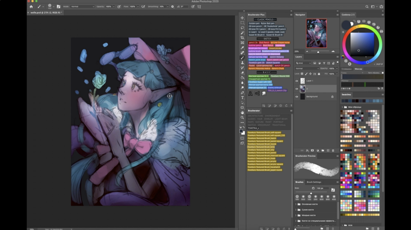
Task: Expand the Основные кисти brush folder
Action: tap(296, 204)
